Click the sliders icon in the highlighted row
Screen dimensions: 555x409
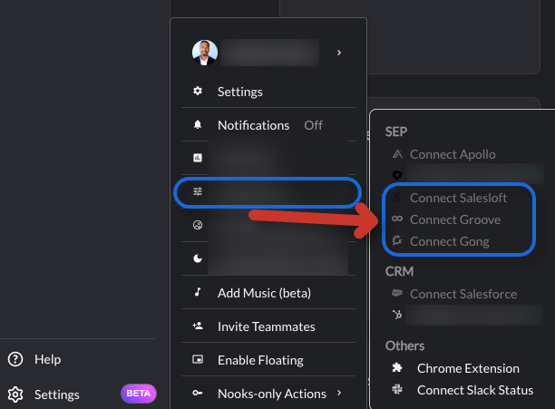198,191
